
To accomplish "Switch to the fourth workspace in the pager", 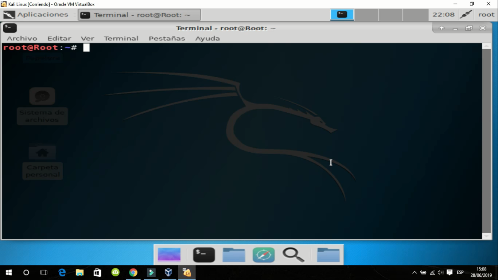I will (415, 15).
